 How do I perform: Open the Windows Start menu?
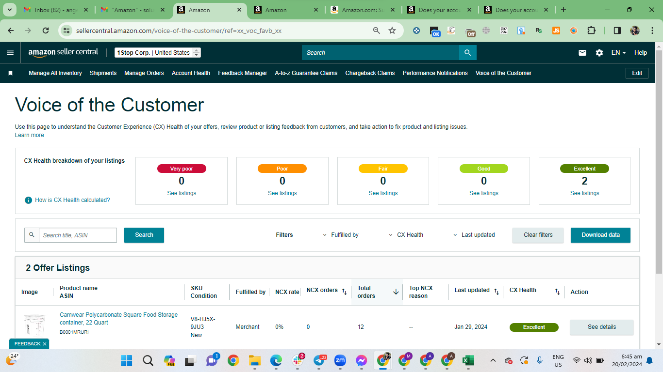click(x=126, y=360)
